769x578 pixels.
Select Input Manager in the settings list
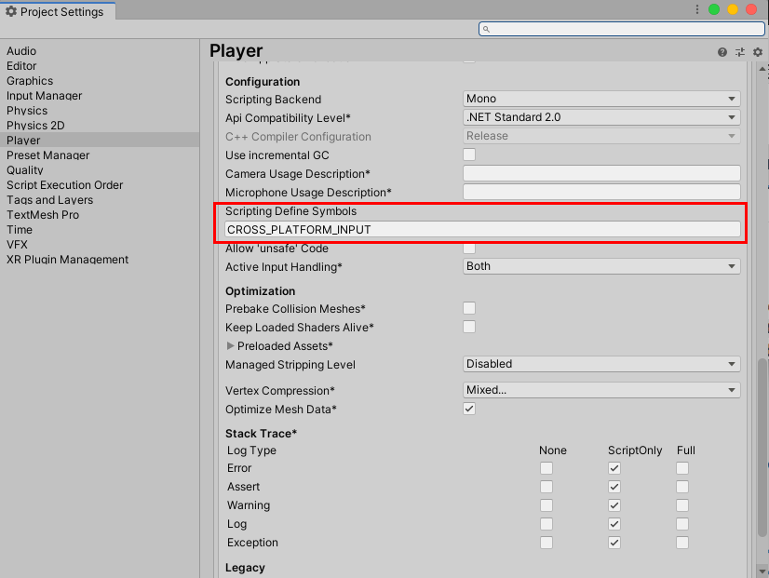(x=44, y=96)
